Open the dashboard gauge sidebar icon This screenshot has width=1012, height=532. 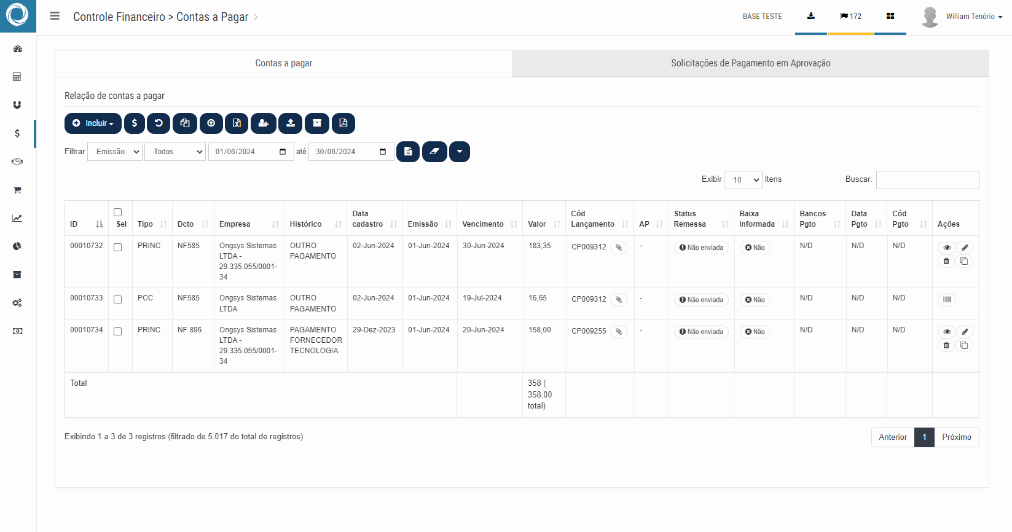tap(17, 49)
